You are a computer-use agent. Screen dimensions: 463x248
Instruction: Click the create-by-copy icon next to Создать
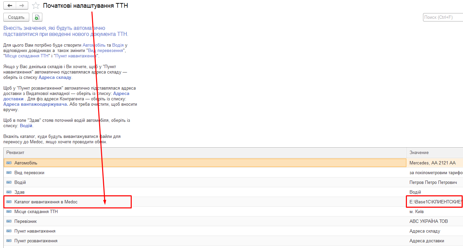pos(37,17)
